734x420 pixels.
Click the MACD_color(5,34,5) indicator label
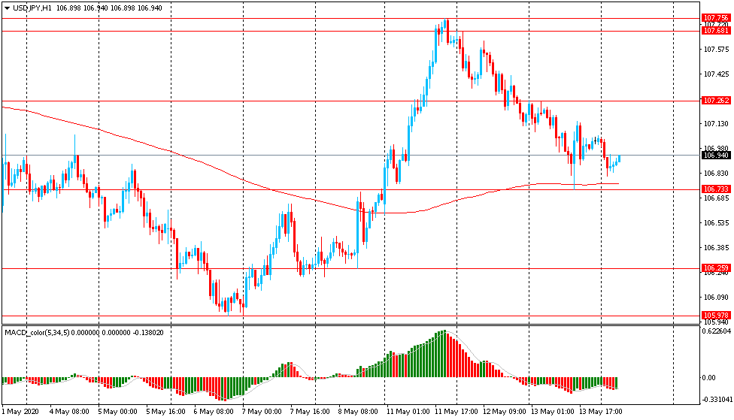point(37,333)
